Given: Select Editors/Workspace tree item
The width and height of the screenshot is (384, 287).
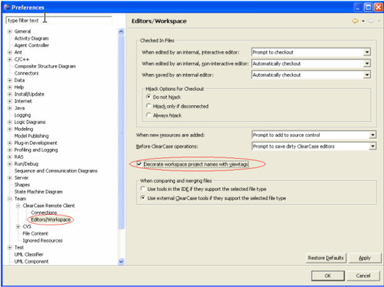Looking at the screenshot, I should [x=51, y=219].
